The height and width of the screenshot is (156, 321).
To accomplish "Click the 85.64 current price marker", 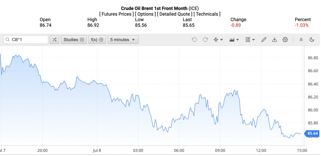I will 312,133.
